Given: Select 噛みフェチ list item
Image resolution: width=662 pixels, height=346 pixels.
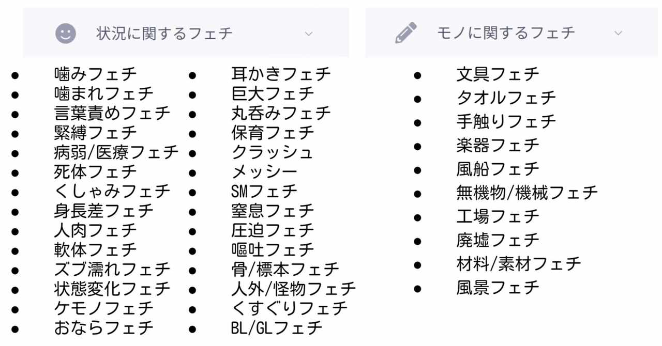Looking at the screenshot, I should point(95,74).
